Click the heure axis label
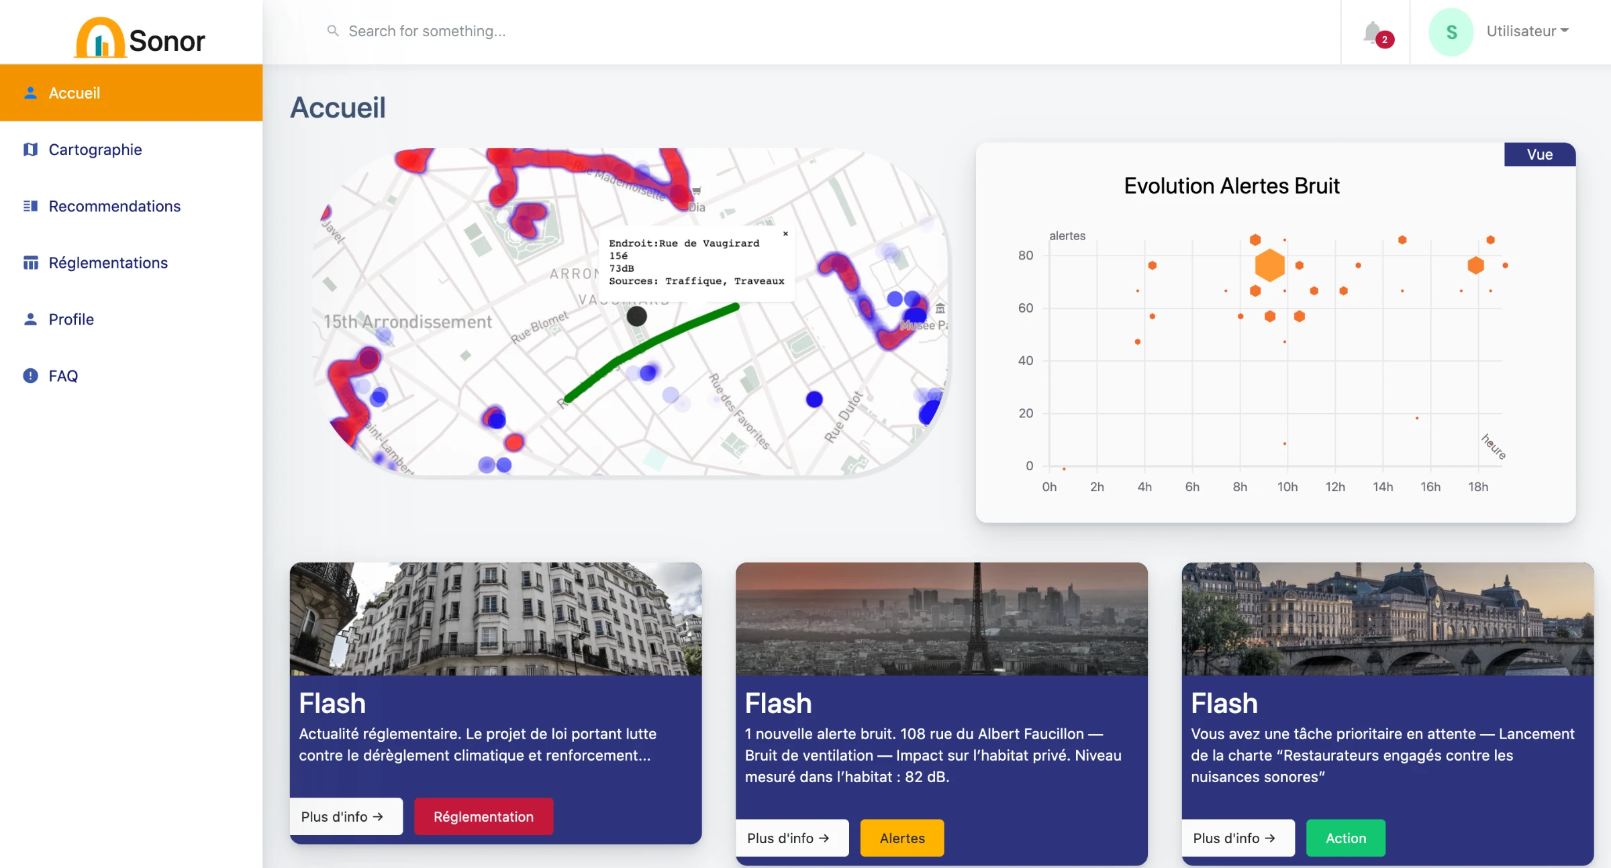Viewport: 1611px width, 868px height. [1494, 446]
